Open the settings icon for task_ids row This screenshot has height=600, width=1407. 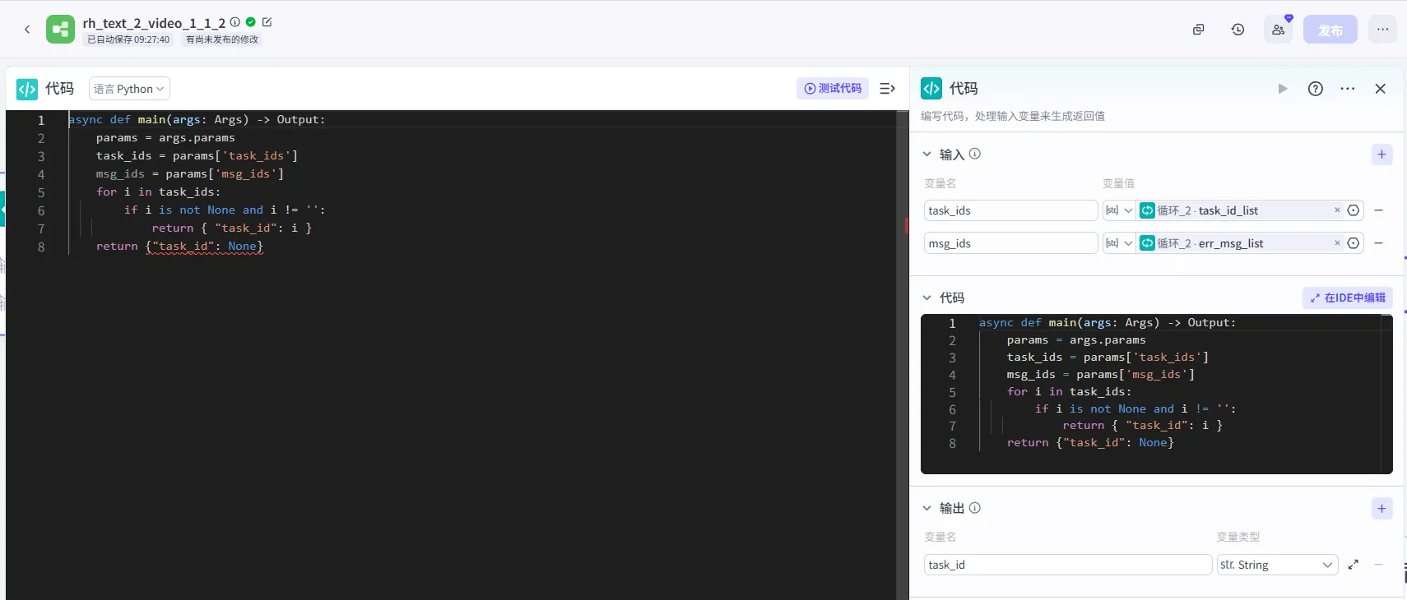click(x=1354, y=210)
